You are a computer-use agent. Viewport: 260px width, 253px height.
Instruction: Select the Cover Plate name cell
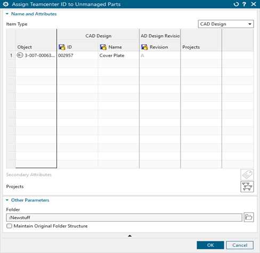coord(118,55)
